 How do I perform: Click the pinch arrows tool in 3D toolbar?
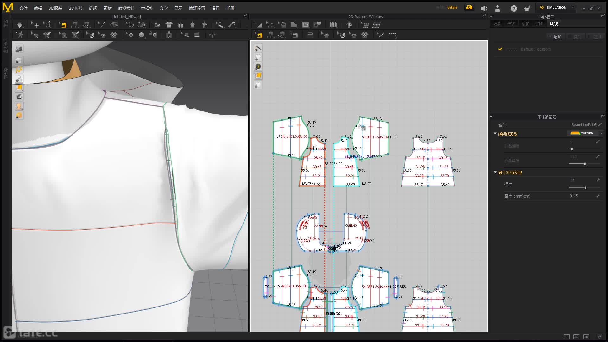tap(212, 35)
